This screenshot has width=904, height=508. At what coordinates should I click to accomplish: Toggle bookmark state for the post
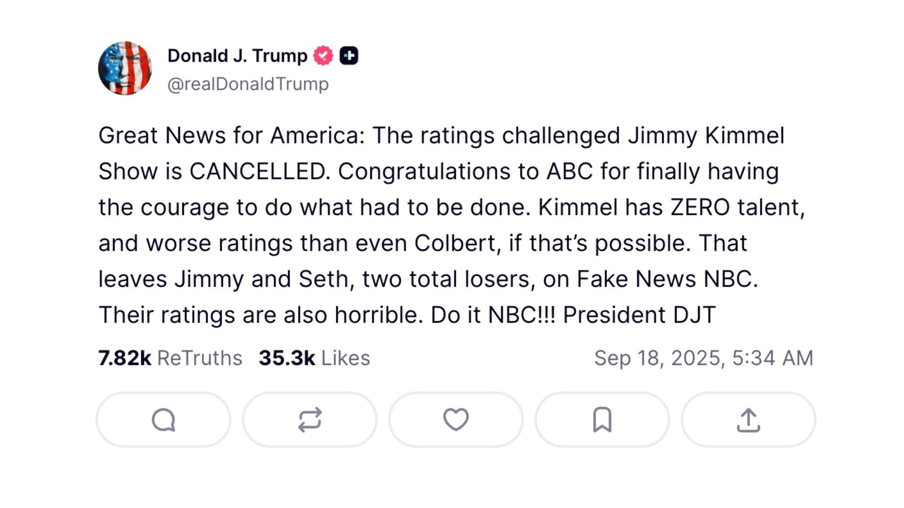[x=601, y=419]
